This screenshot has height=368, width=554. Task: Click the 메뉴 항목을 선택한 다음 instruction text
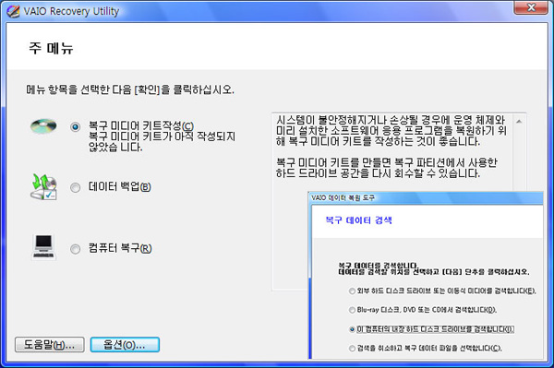pos(130,89)
